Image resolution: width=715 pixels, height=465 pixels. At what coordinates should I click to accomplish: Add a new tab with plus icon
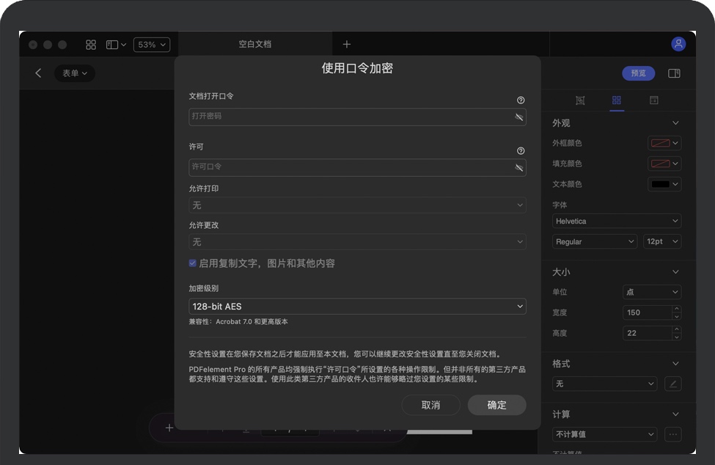click(347, 45)
